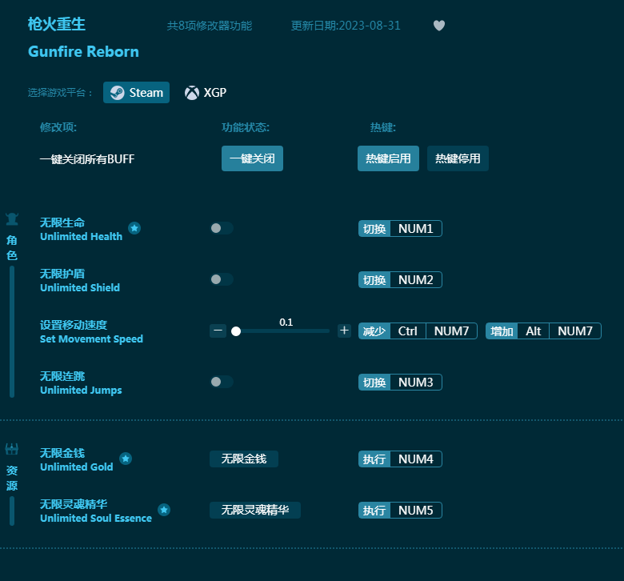Screen dimensions: 624x581
Task: Click the update date 2023-08-31 text
Action: tap(346, 26)
